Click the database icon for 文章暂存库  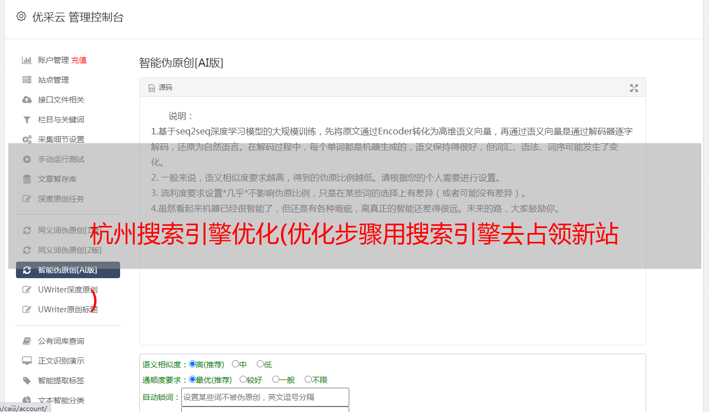click(x=26, y=179)
